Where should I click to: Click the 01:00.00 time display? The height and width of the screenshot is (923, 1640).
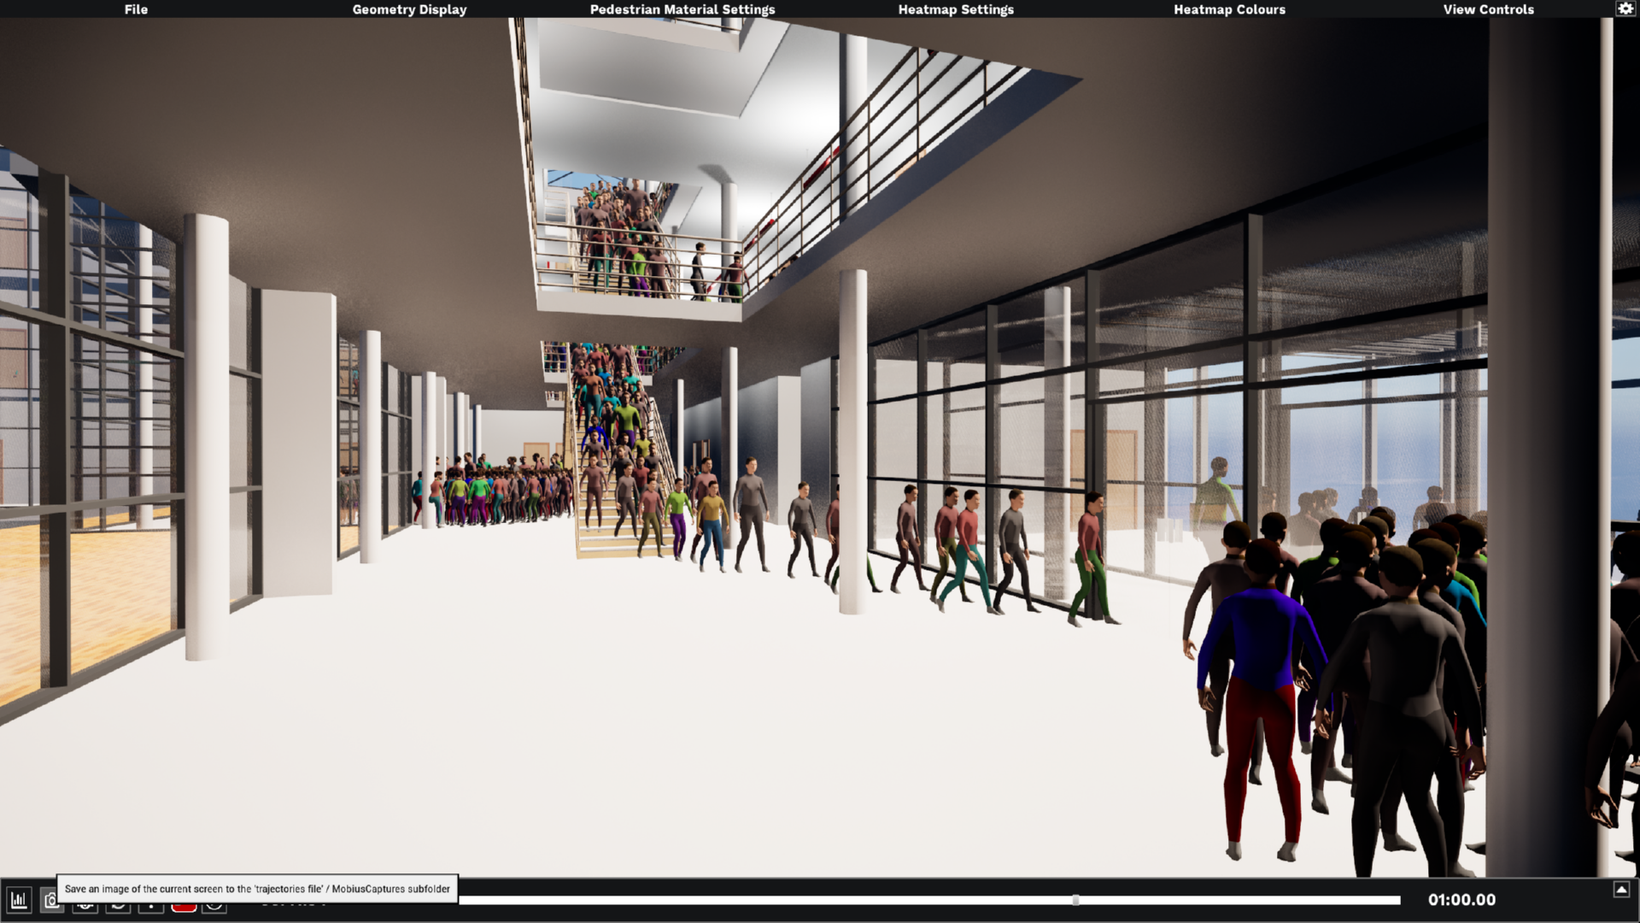1461,900
